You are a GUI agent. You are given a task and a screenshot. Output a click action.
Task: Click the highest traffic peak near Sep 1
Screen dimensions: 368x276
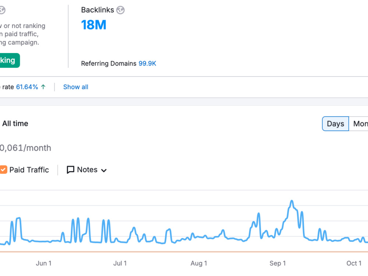click(x=292, y=201)
